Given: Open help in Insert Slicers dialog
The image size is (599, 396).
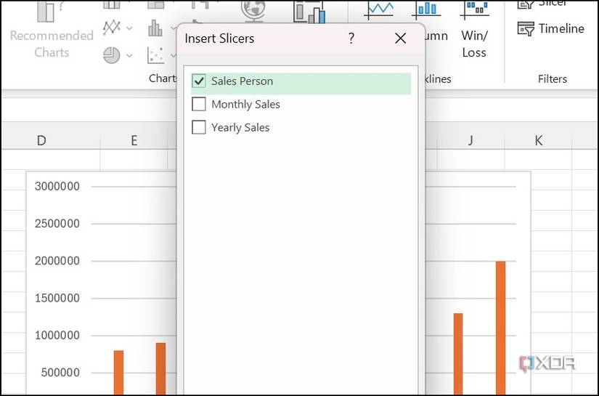Looking at the screenshot, I should [351, 39].
